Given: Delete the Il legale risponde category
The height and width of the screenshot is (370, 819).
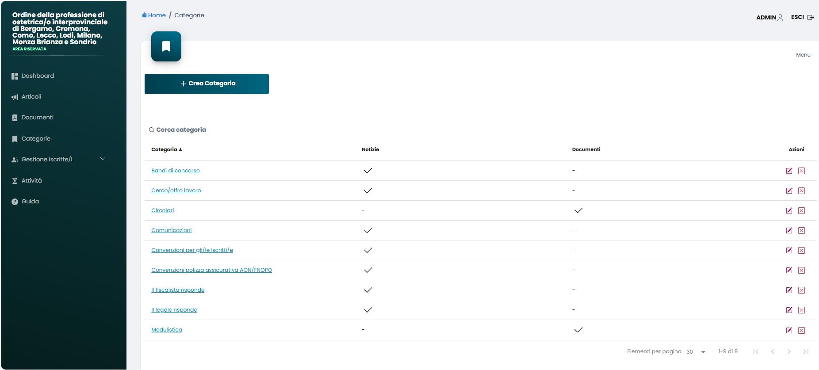Looking at the screenshot, I should coord(801,310).
